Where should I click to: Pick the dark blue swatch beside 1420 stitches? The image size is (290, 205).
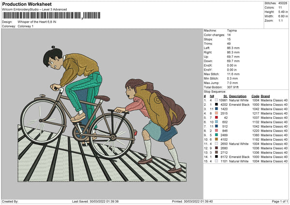pyautogui.click(x=217, y=109)
